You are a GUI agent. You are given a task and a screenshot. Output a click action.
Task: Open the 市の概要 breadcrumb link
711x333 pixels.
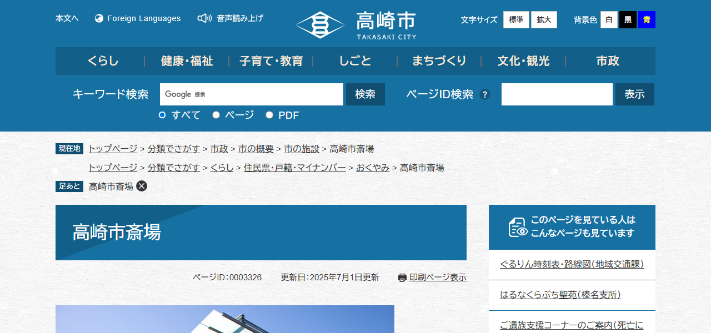point(256,149)
